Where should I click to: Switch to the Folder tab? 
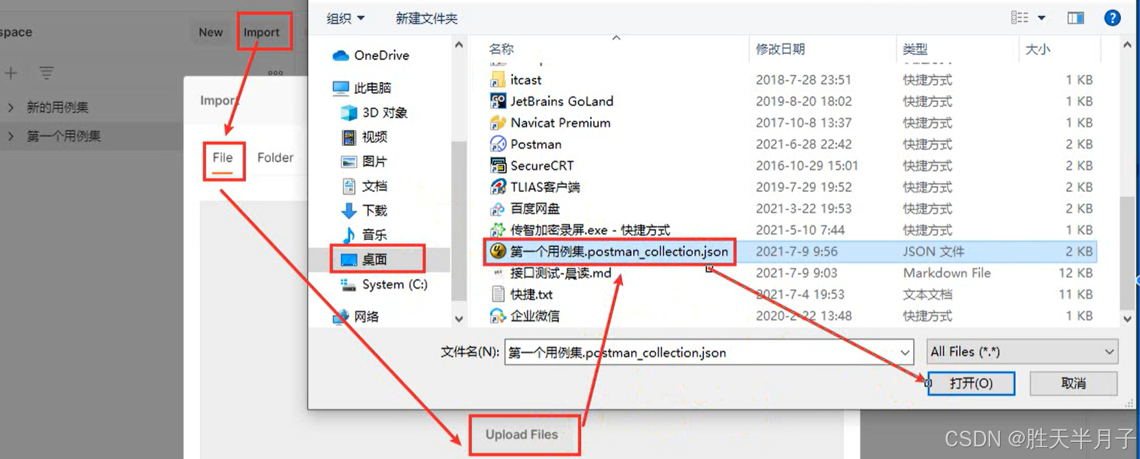pyautogui.click(x=275, y=158)
